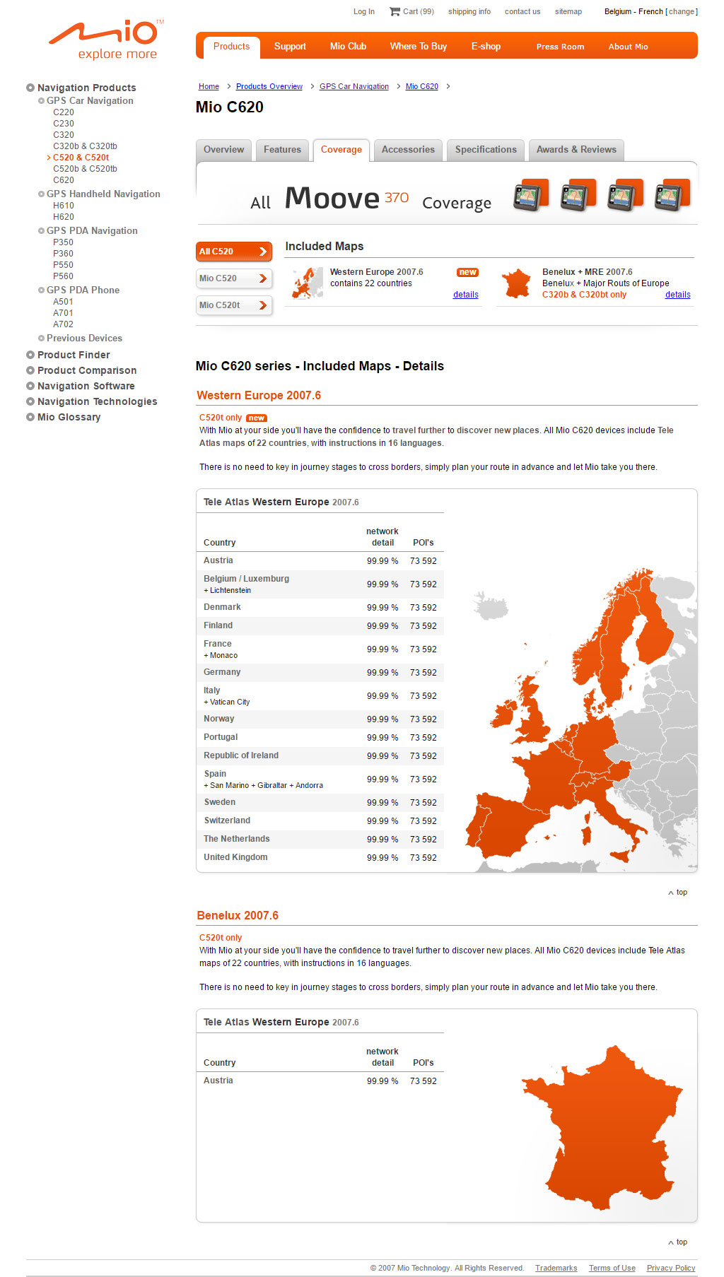Select C230 in sidebar list
Image resolution: width=724 pixels, height=1277 pixels.
64,124
